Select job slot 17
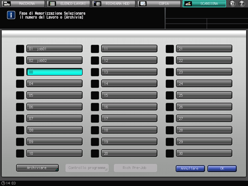This screenshot has height=186, width=248. (130, 118)
